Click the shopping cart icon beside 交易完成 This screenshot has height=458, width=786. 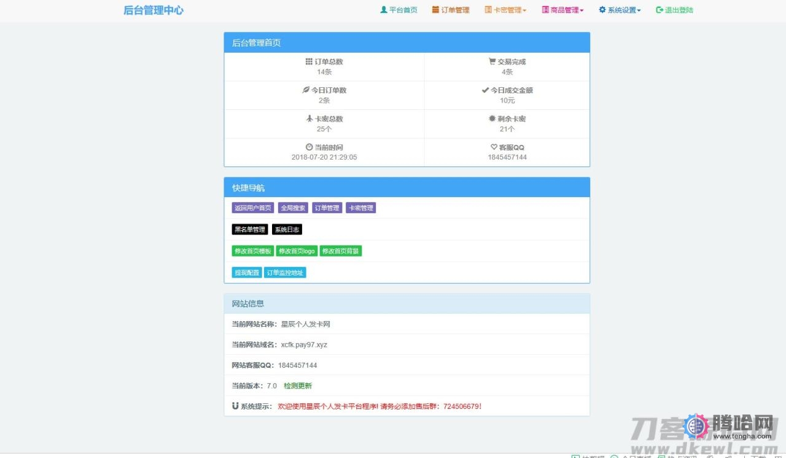point(492,61)
